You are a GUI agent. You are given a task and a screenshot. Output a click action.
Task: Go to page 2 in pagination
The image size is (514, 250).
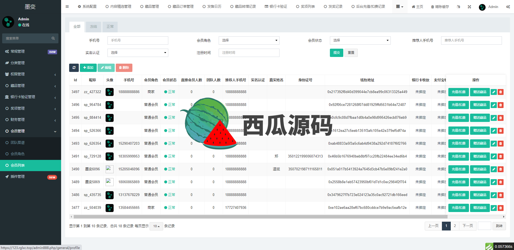455,226
